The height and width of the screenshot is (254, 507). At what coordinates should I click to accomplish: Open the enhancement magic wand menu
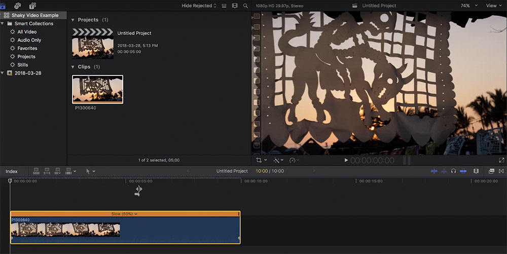(278, 160)
